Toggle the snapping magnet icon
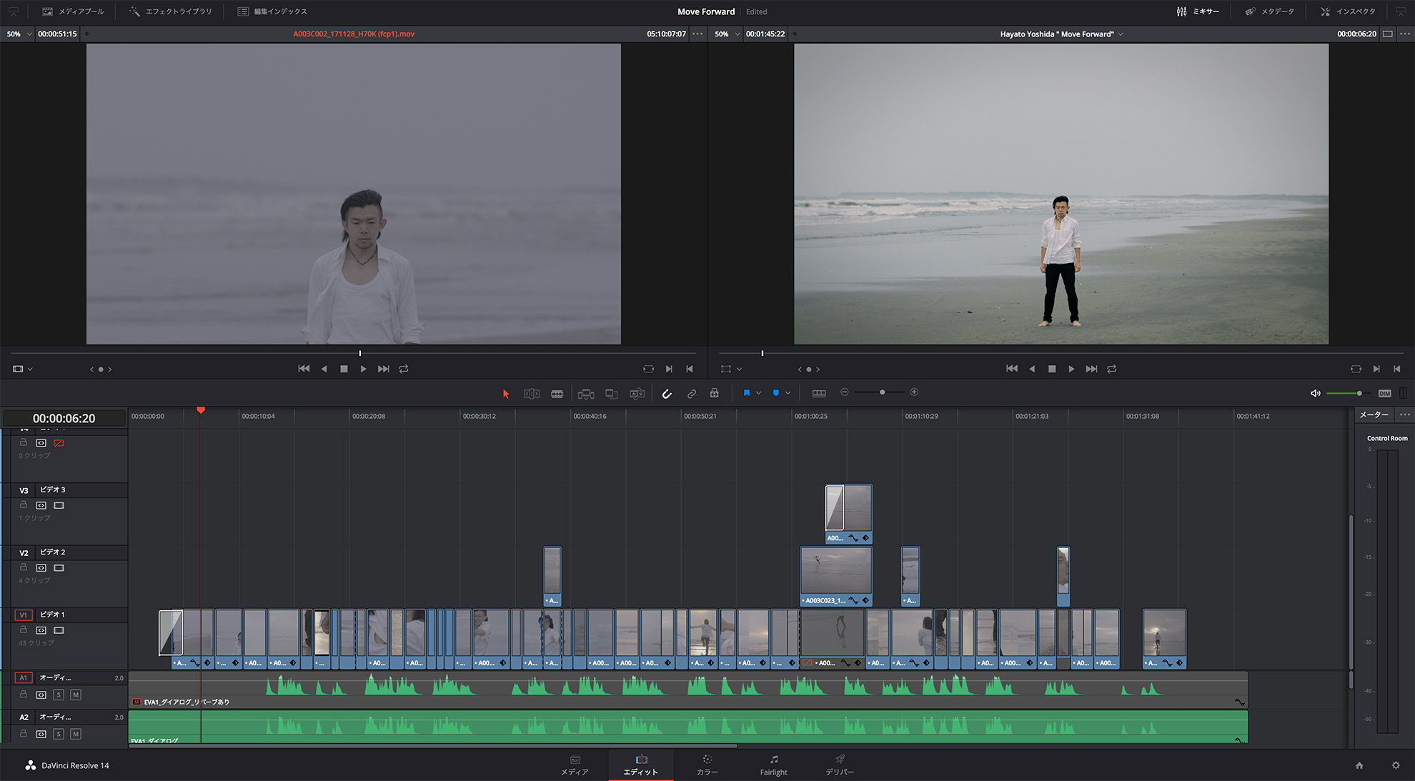This screenshot has width=1415, height=781. click(667, 393)
